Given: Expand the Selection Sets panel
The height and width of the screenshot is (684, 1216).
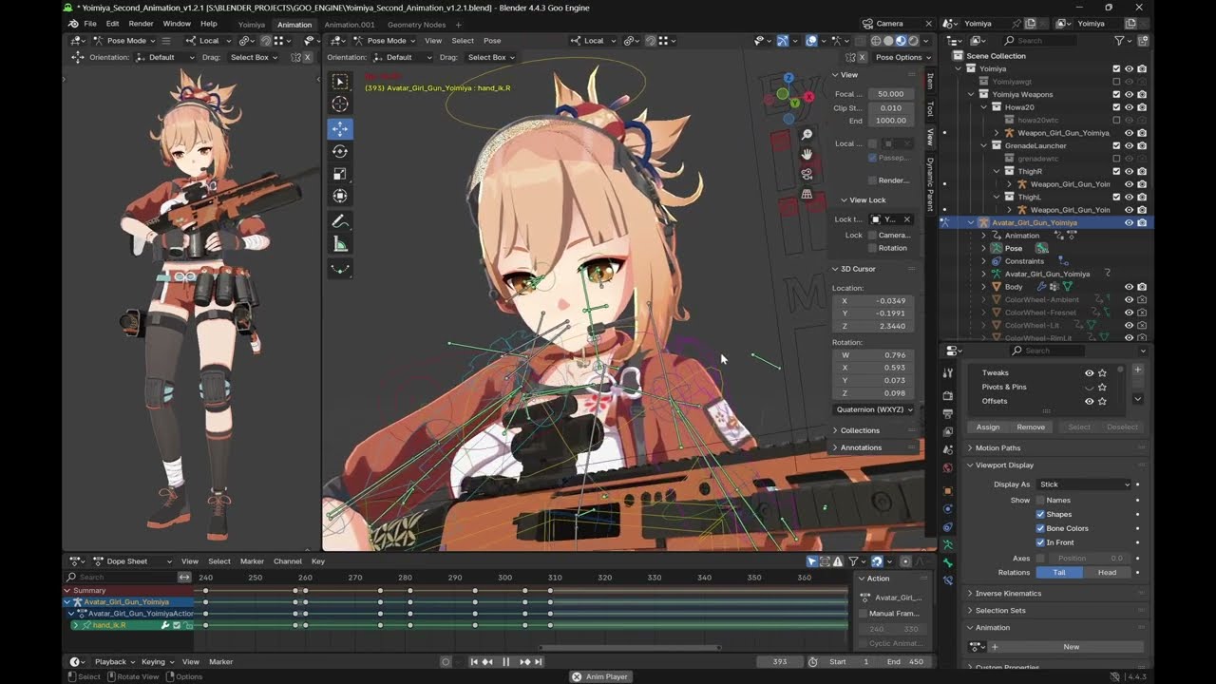Looking at the screenshot, I should (x=1000, y=611).
